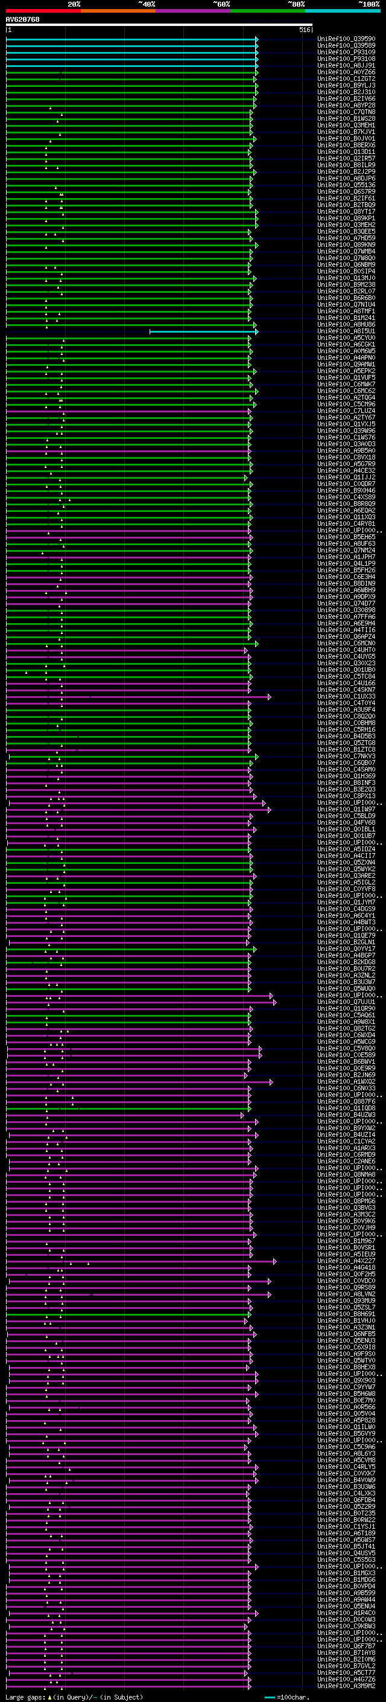Select the UniRef100_C6E3H4 label
This screenshot has width=386, height=1702.
[x=346, y=577]
